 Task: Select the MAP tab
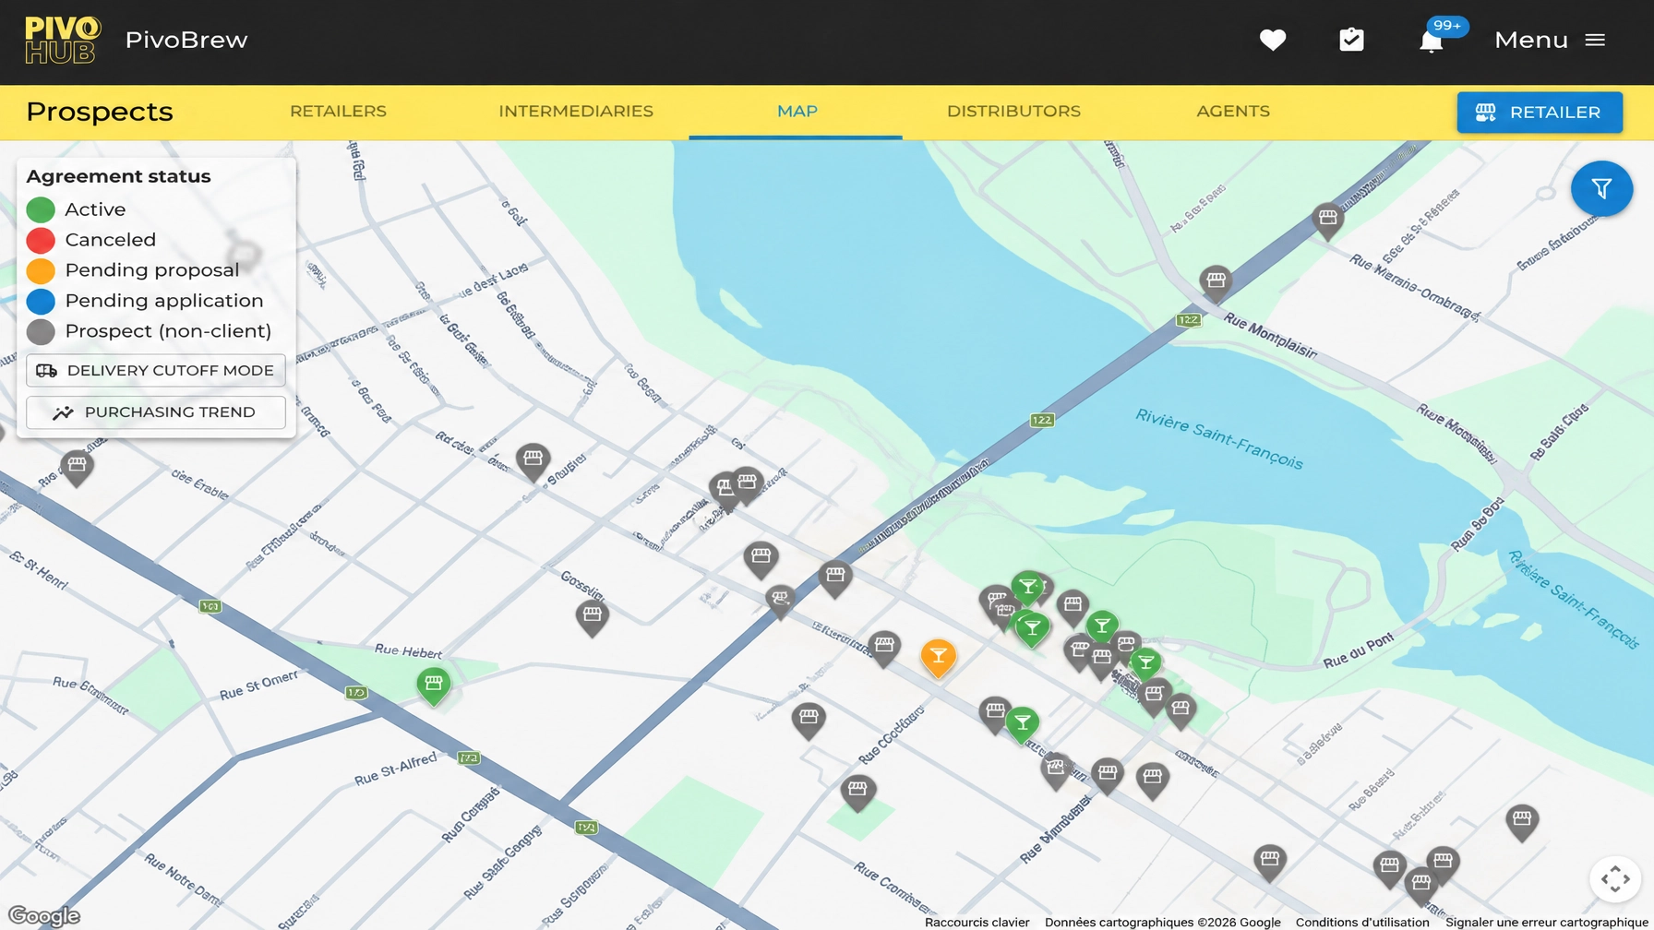point(797,112)
